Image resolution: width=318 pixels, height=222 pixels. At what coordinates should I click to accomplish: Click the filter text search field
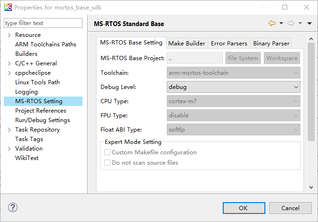click(43, 23)
